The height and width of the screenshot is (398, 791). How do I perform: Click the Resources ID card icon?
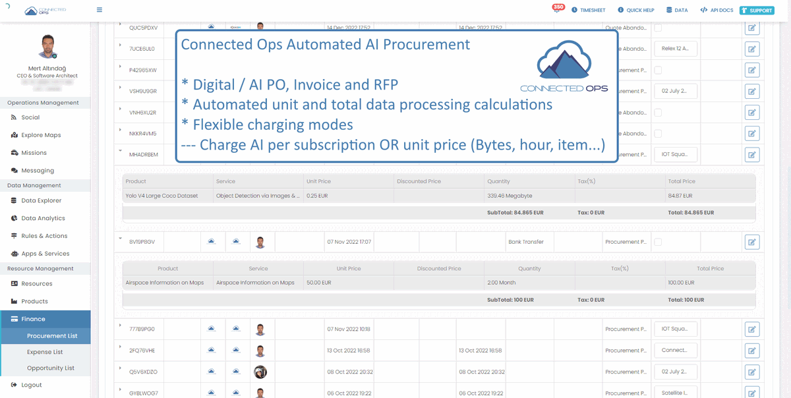14,283
